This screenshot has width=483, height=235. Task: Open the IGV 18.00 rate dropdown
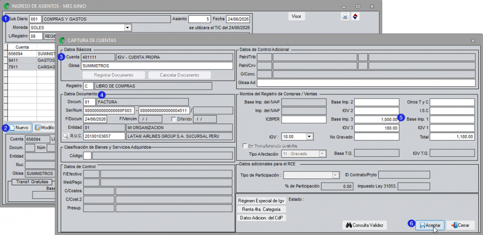[x=309, y=136]
